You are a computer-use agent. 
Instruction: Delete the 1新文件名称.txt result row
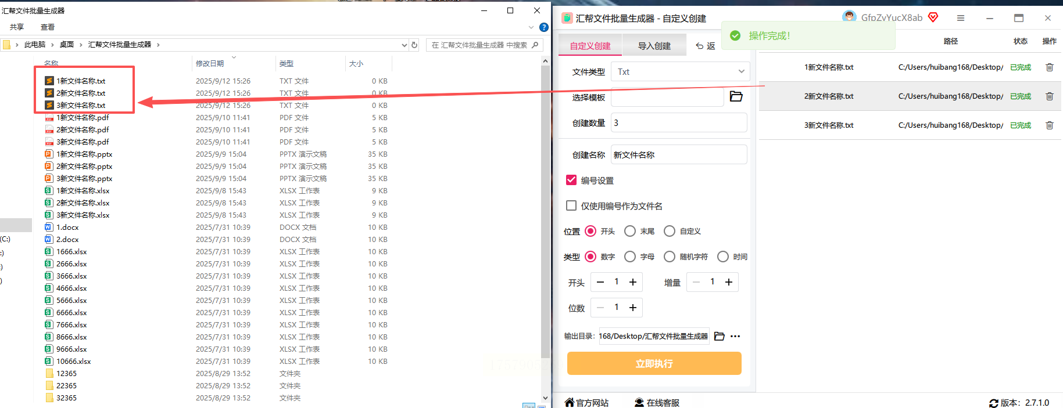click(x=1050, y=67)
